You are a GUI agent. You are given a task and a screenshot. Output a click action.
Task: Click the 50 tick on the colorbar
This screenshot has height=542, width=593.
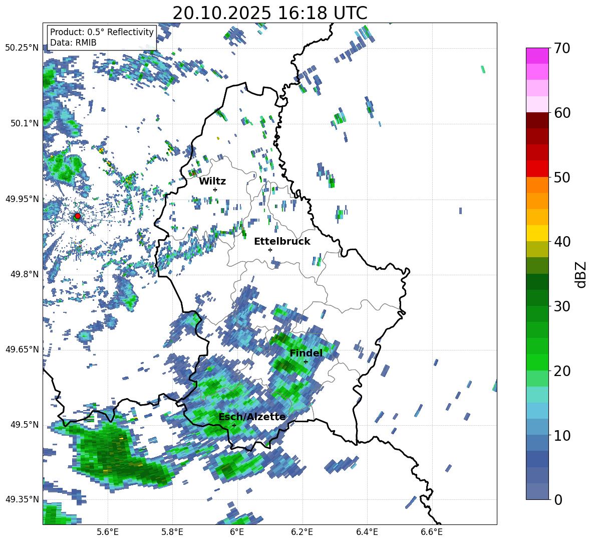pyautogui.click(x=562, y=177)
